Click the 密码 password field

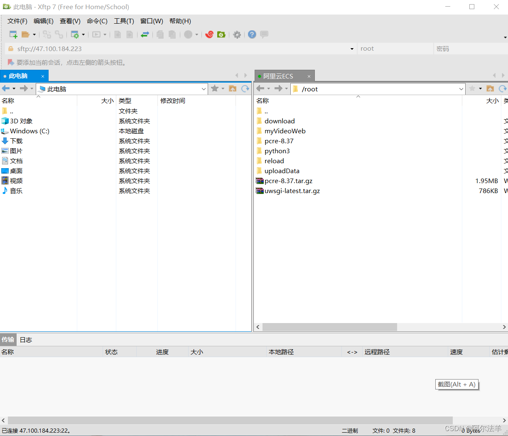[x=471, y=49]
